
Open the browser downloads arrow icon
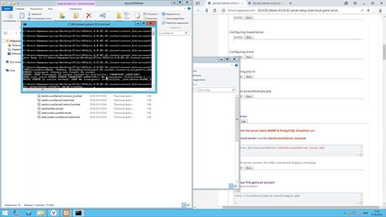[x=381, y=10]
